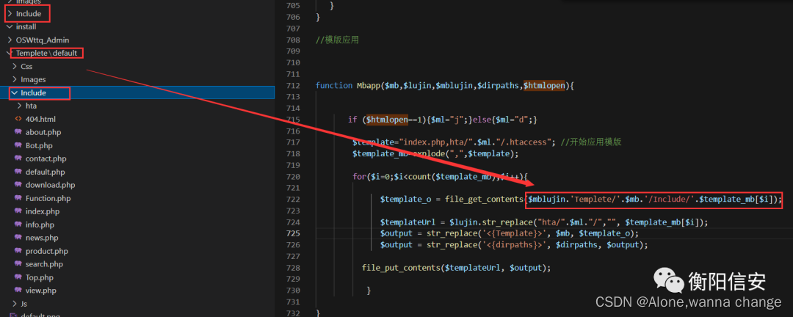This screenshot has height=317, width=793.
Task: Open view.php file
Action: pos(41,290)
